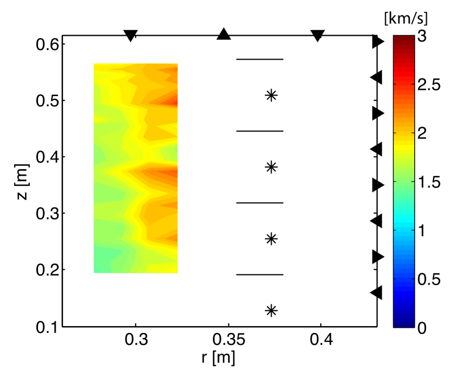
Task: Click the asterisk marker near z = 0.38
Action: coord(271,167)
